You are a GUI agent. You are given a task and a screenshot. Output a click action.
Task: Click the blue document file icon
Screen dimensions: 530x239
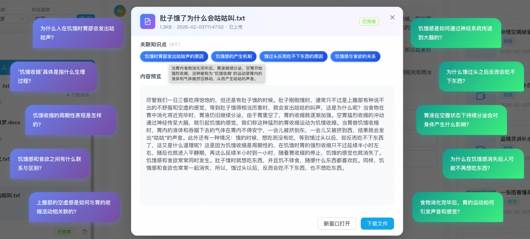pyautogui.click(x=148, y=22)
